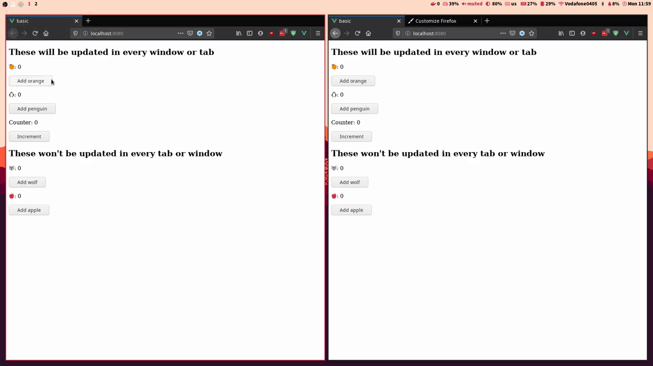Click Add apple in the right window
The height and width of the screenshot is (366, 653).
(351, 210)
